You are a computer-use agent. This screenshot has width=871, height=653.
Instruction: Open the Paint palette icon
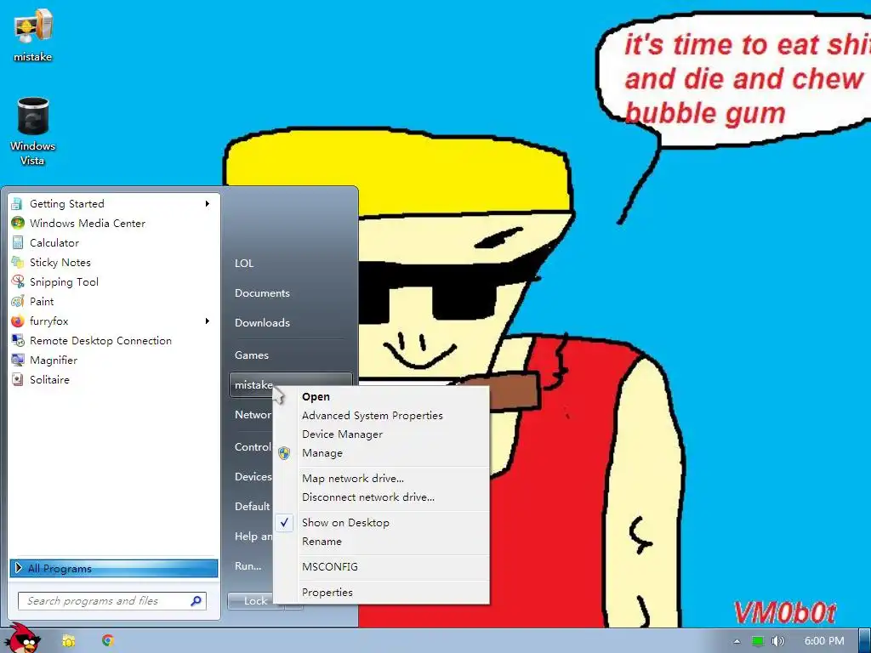(x=18, y=302)
